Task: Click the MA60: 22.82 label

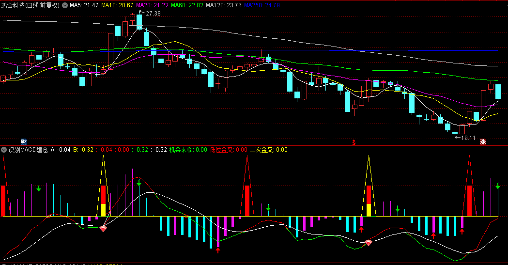Action: tap(187, 5)
